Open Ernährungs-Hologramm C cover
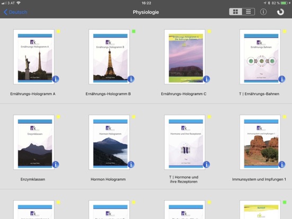 pos(185,57)
